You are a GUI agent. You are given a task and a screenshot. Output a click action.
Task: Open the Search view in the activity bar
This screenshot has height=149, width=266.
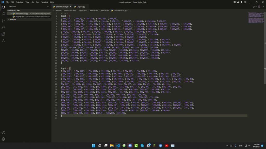[x=3, y=14]
